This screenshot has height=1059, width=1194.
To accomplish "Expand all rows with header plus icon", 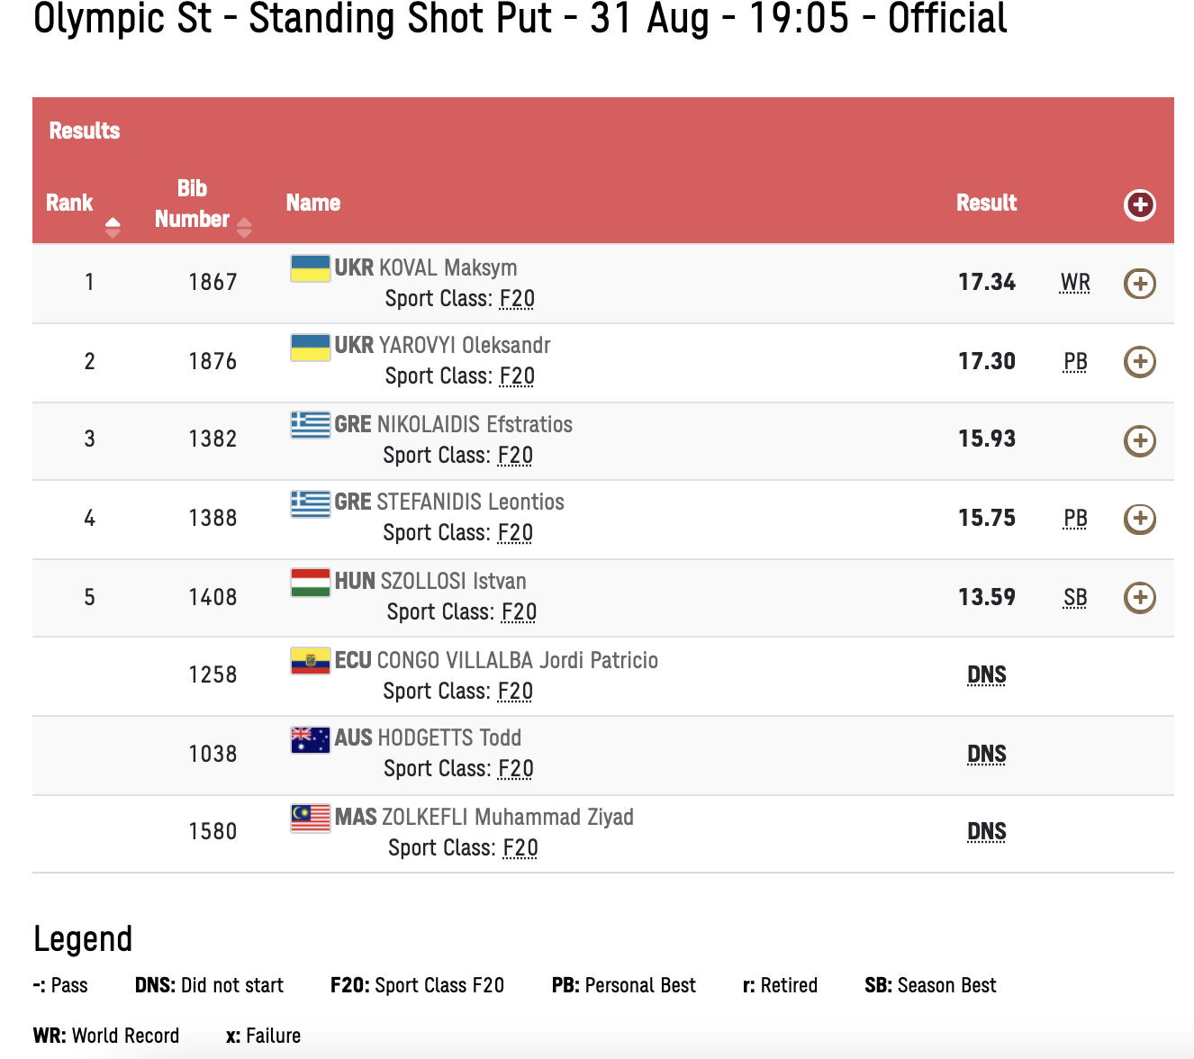I will point(1139,204).
